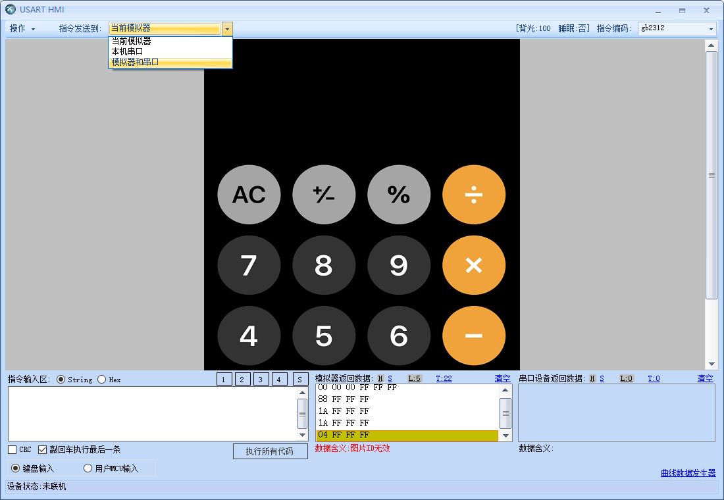The height and width of the screenshot is (500, 724).
Task: Click the simulator view scrollbar up arrow
Action: pyautogui.click(x=711, y=45)
